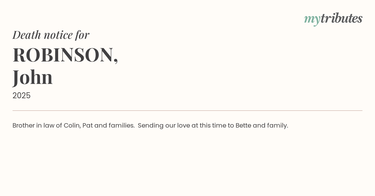Screen dimensions: 375x196
Task: Click "and family." at the message end
Action: (270, 125)
